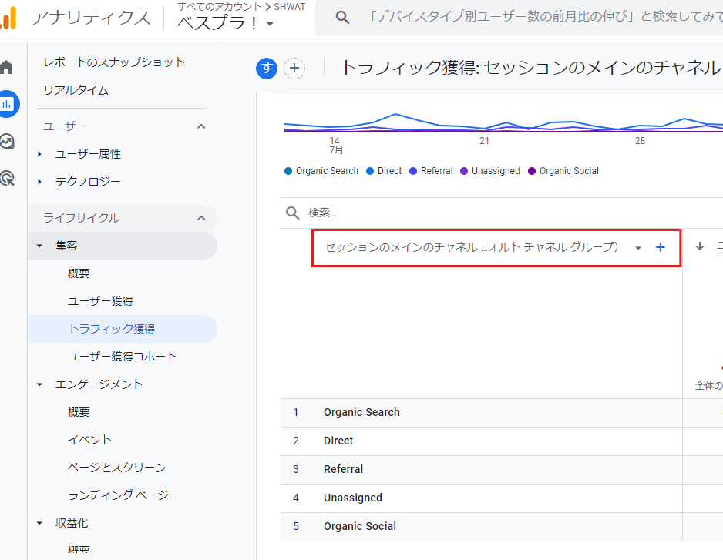Select the blue Reports icon in the sidebar
The image size is (723, 560).
(9, 103)
